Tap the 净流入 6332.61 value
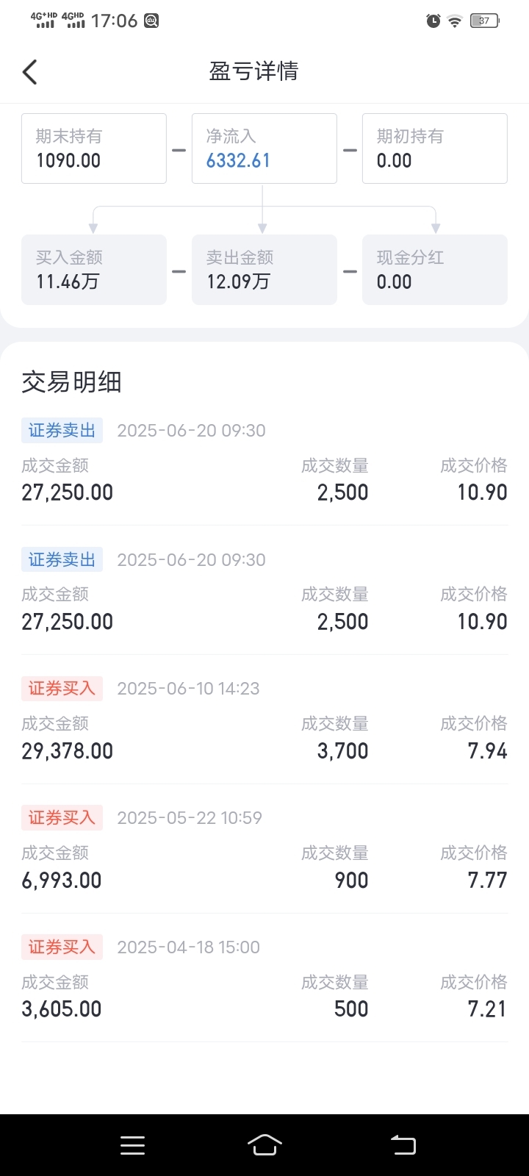Screen dimensions: 529x1176 click(x=238, y=160)
